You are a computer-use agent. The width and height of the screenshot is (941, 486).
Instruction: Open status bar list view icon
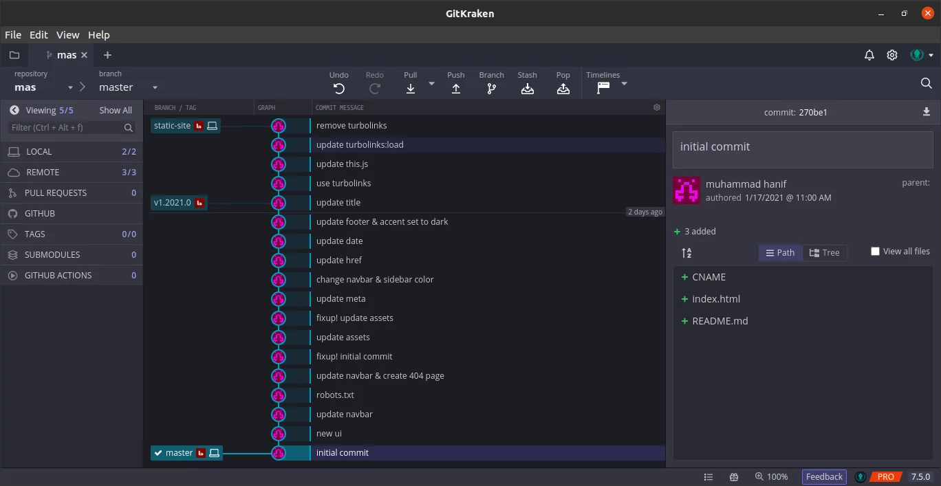709,477
